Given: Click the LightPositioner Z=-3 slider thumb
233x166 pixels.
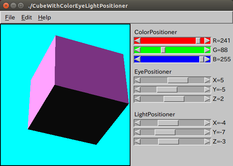Looking at the screenshot, I should click(x=169, y=142).
